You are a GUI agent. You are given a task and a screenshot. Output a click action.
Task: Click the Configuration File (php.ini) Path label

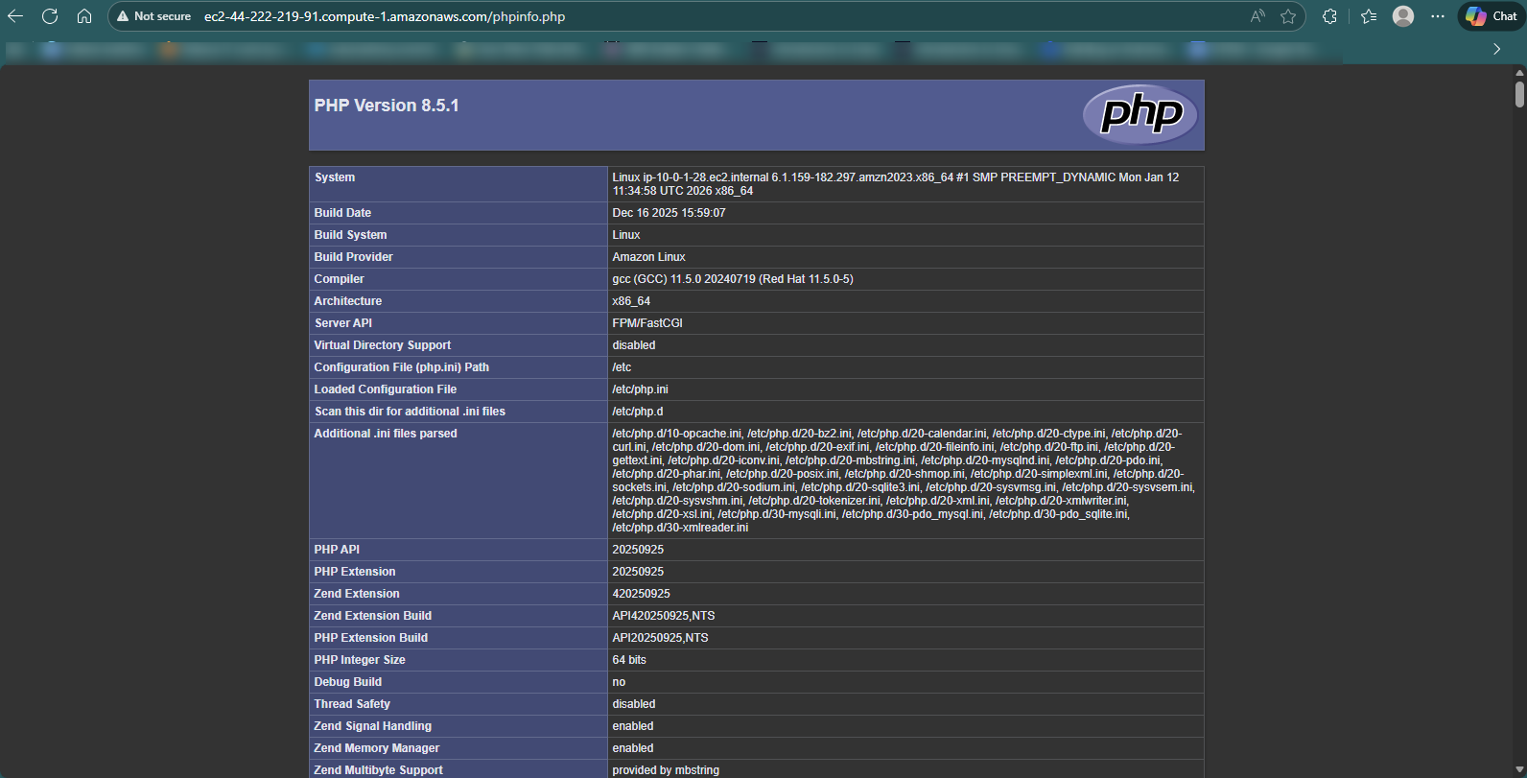coord(402,367)
